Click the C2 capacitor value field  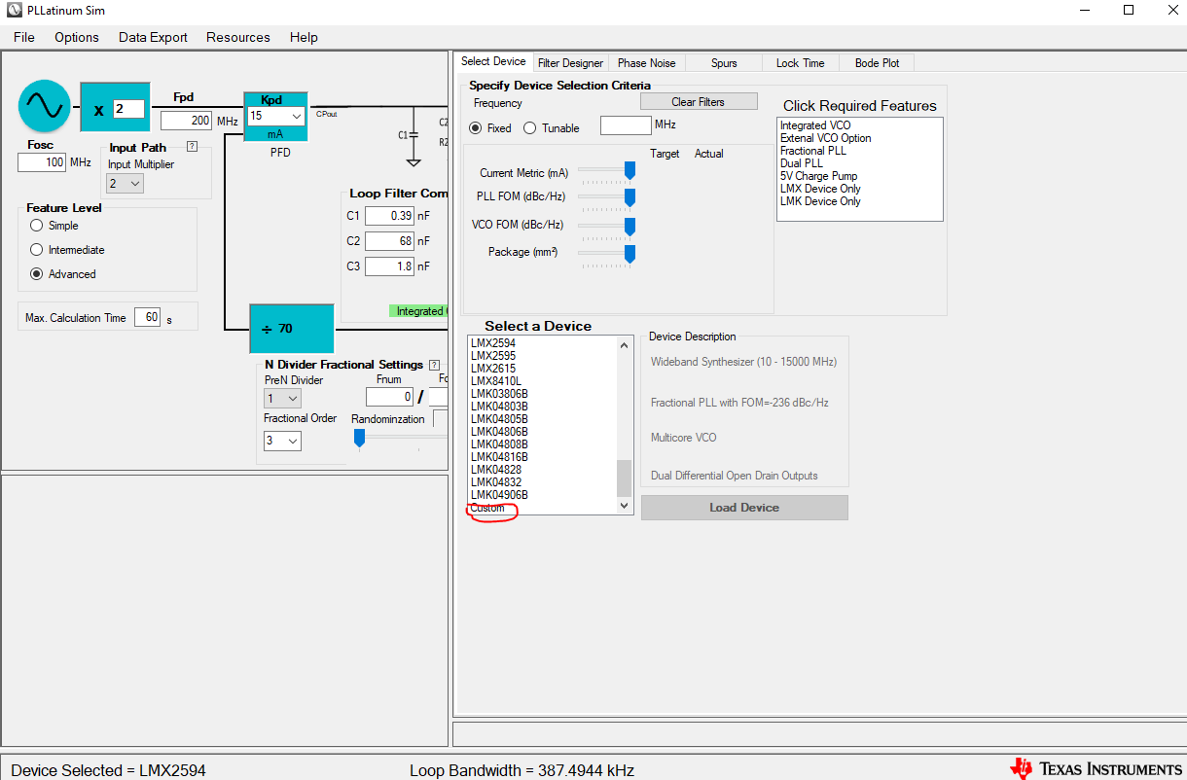point(390,241)
